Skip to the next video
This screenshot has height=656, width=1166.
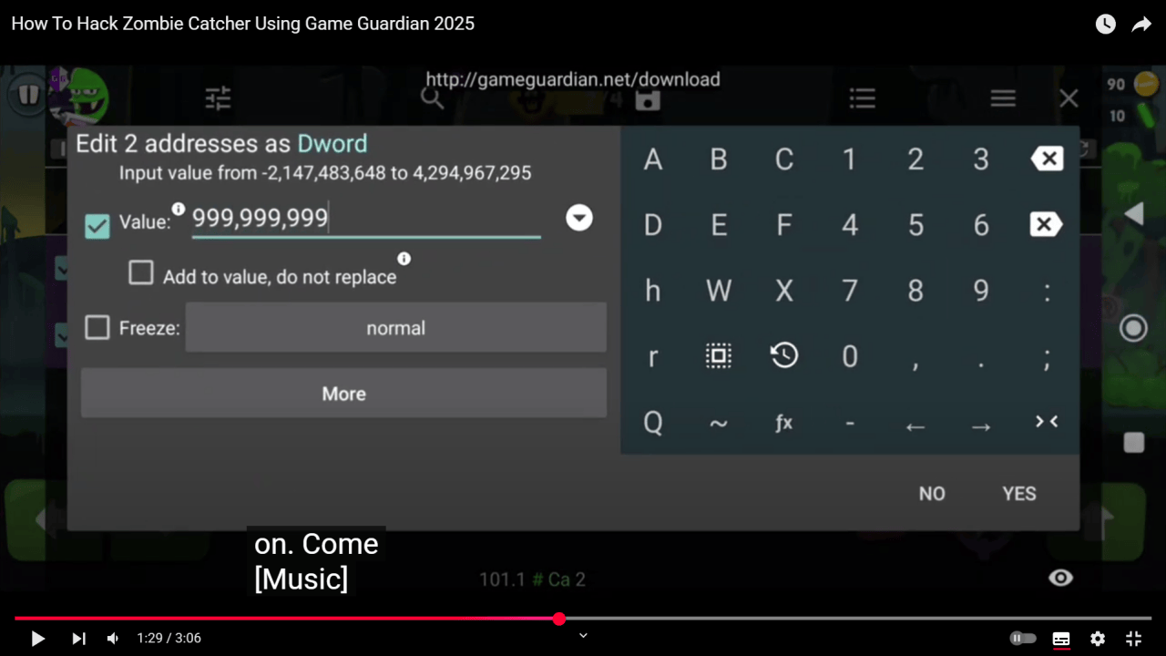point(79,639)
